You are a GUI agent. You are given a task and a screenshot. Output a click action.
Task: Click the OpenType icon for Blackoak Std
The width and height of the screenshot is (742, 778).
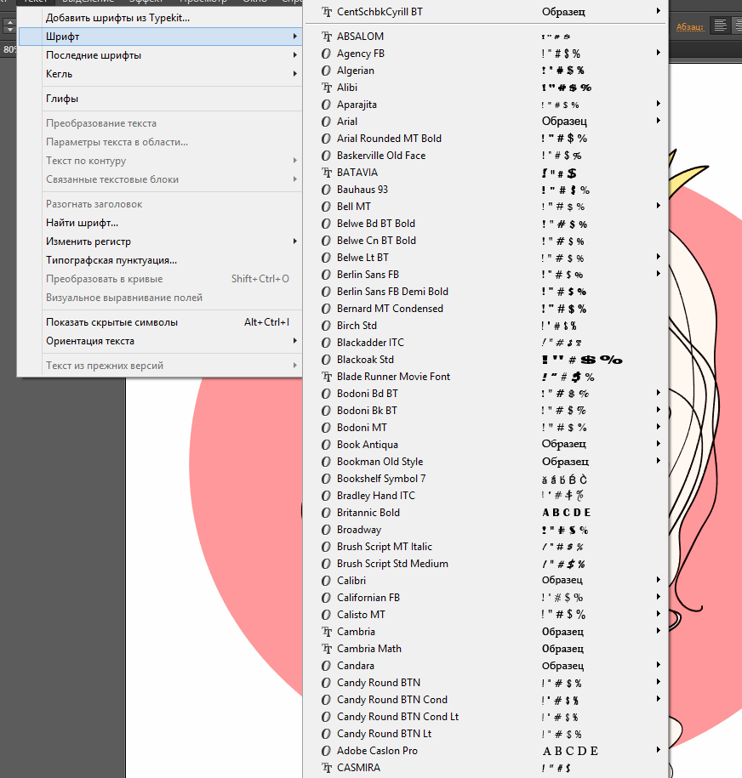pyautogui.click(x=326, y=359)
